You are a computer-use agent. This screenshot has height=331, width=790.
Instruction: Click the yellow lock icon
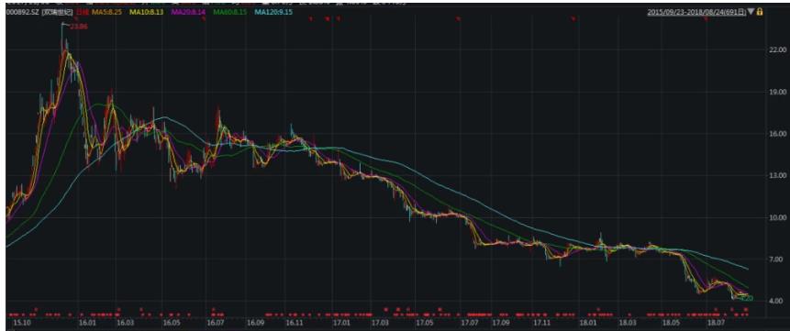click(x=760, y=11)
